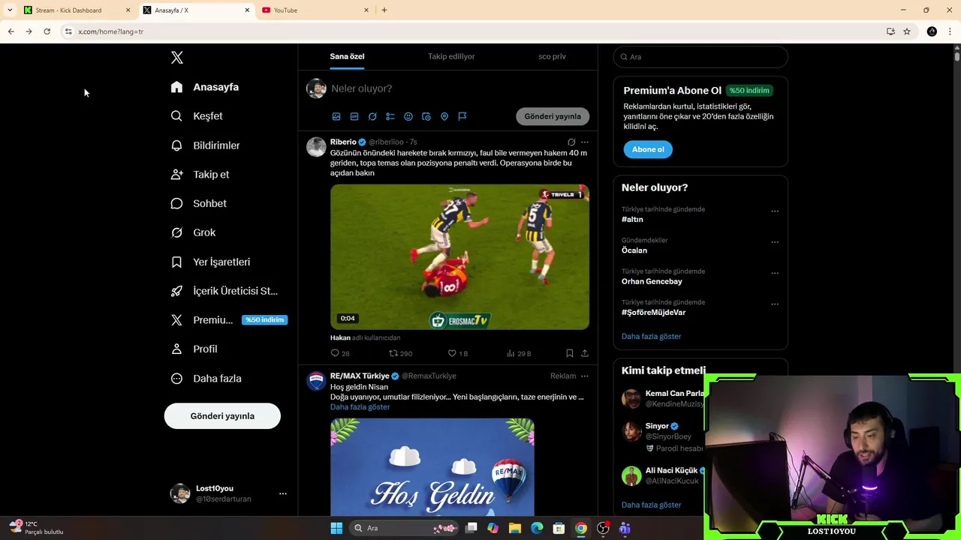
Task: Reply to Riberio post
Action: point(340,353)
